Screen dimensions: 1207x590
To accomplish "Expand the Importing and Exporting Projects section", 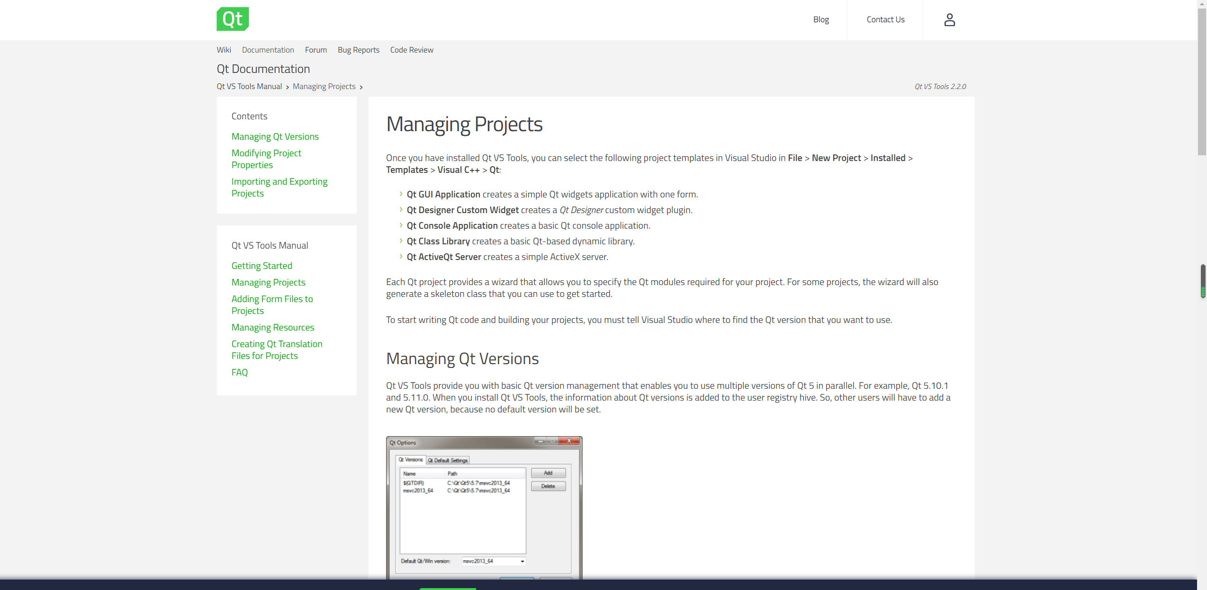I will (279, 187).
